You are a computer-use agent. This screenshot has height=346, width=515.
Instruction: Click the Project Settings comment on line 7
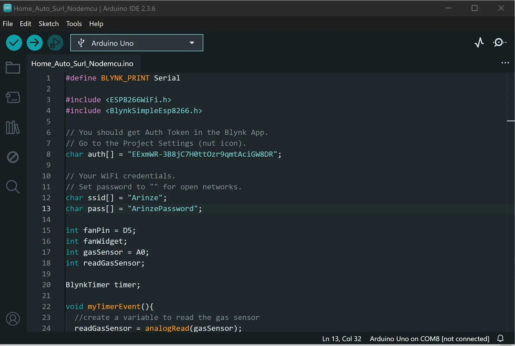point(156,143)
